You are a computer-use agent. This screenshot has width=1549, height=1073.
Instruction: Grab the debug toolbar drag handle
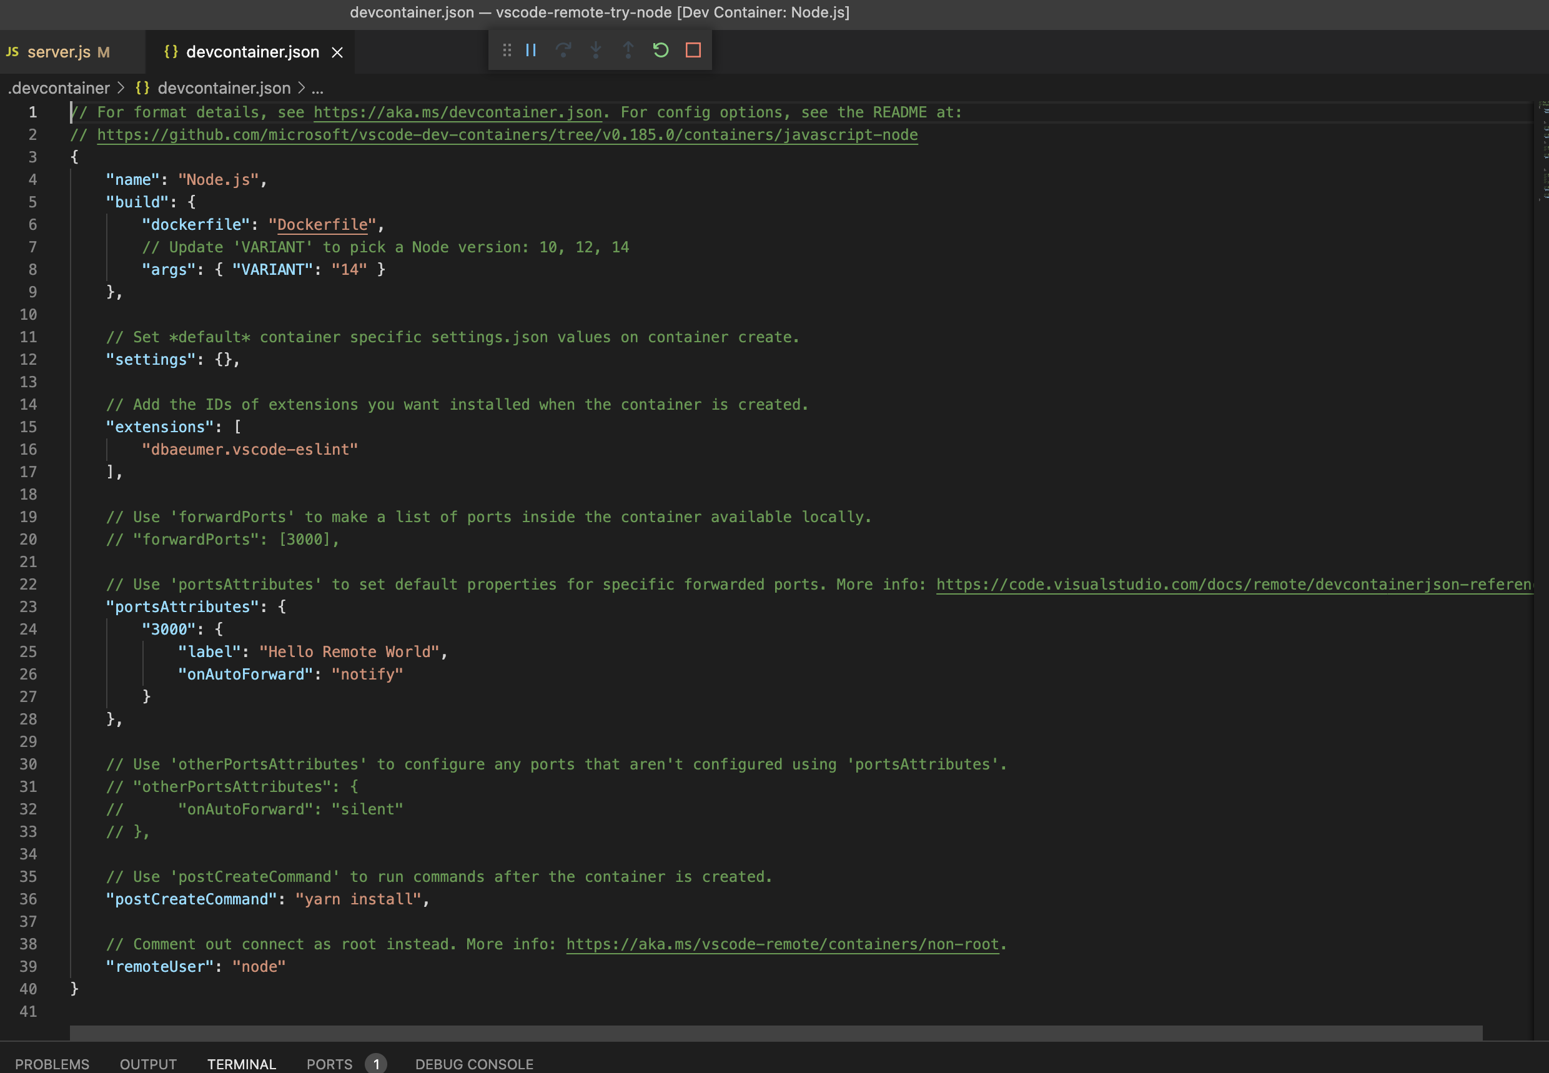pos(507,51)
